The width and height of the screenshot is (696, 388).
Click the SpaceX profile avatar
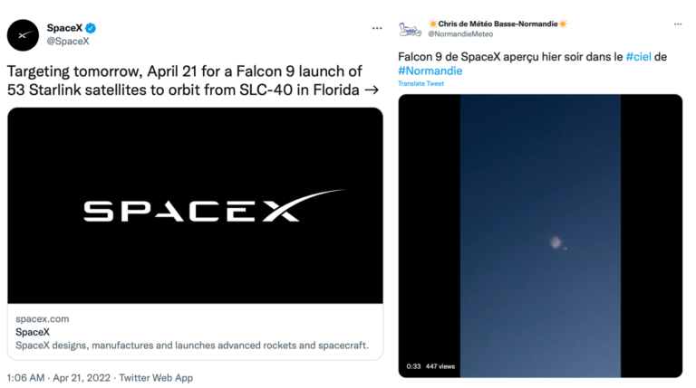[x=22, y=34]
